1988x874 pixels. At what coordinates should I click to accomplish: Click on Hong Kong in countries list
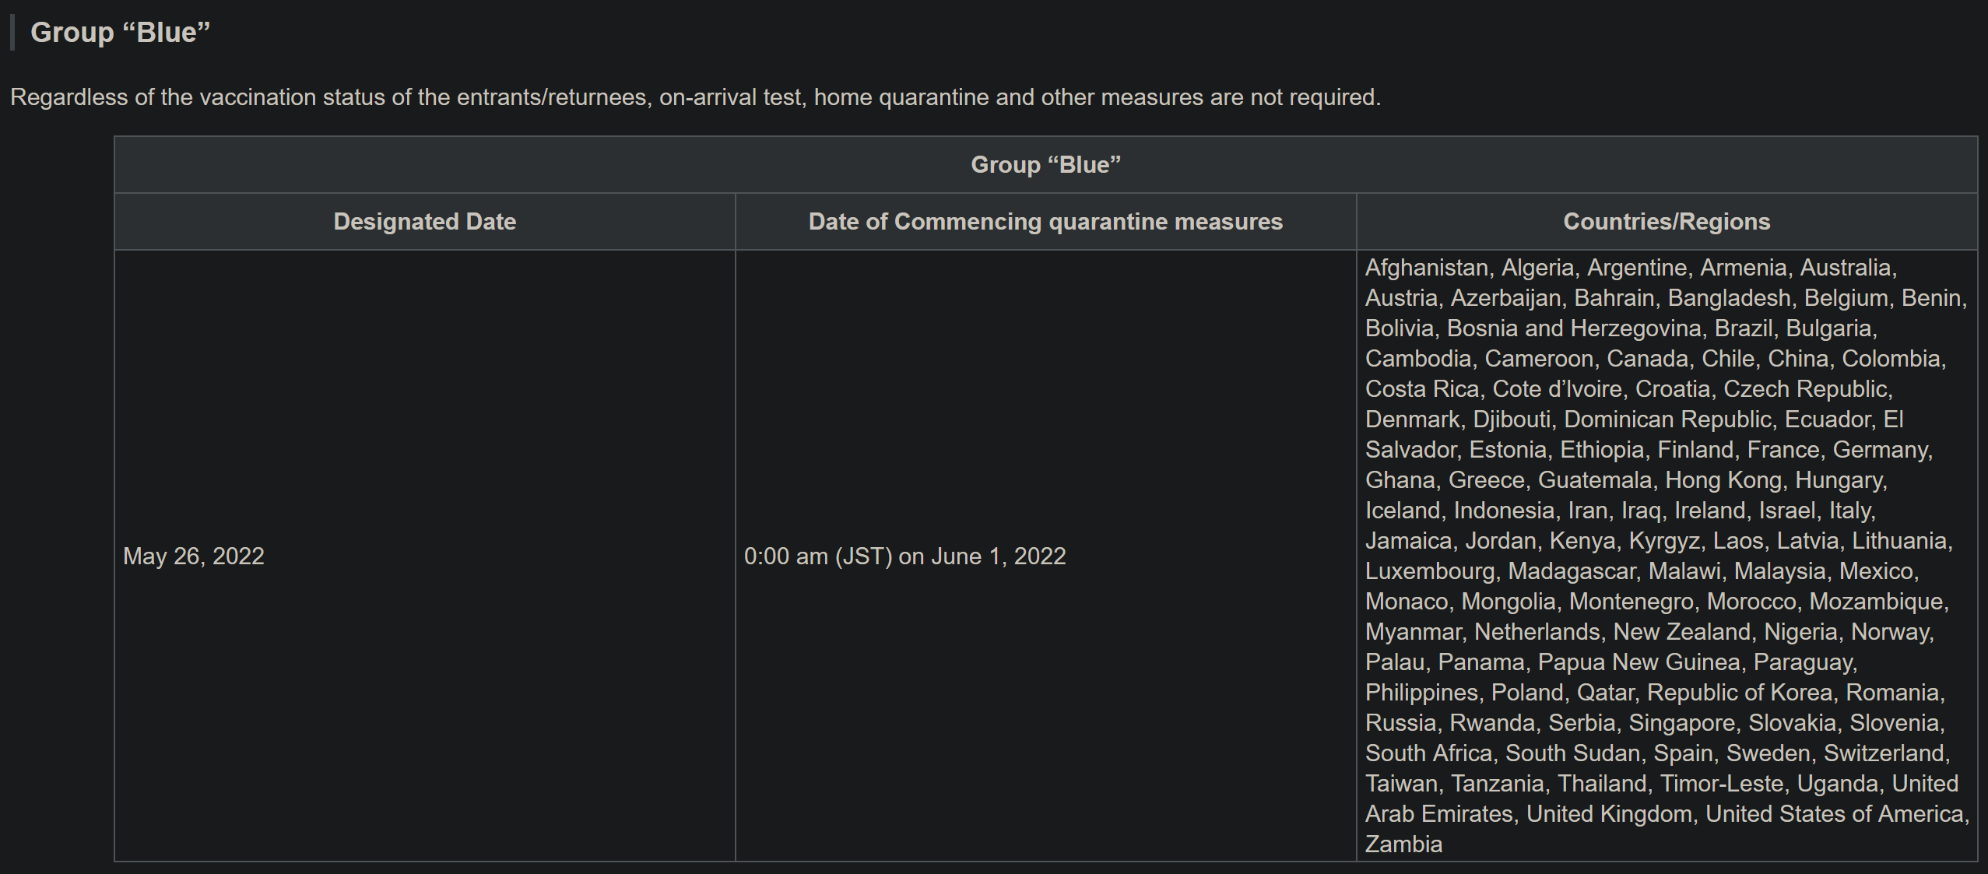click(1723, 480)
